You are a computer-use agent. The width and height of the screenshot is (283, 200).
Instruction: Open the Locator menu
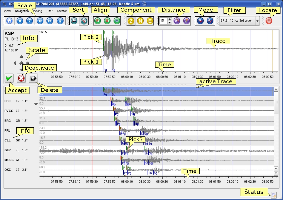click(62, 11)
